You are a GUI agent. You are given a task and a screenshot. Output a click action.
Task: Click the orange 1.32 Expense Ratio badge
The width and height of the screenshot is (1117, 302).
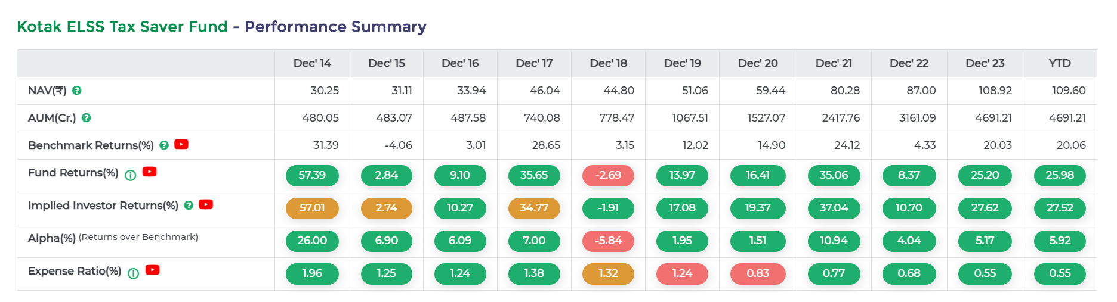point(608,273)
